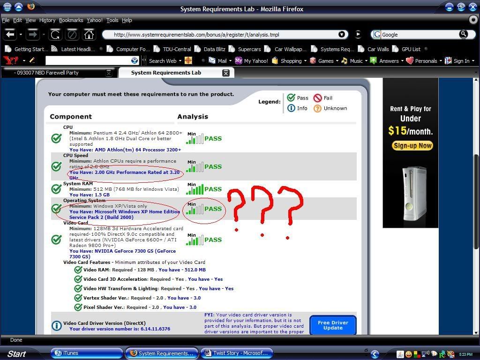480x360 pixels.
Task: Open Yahoo Shopping bag icon
Action: [x=275, y=60]
